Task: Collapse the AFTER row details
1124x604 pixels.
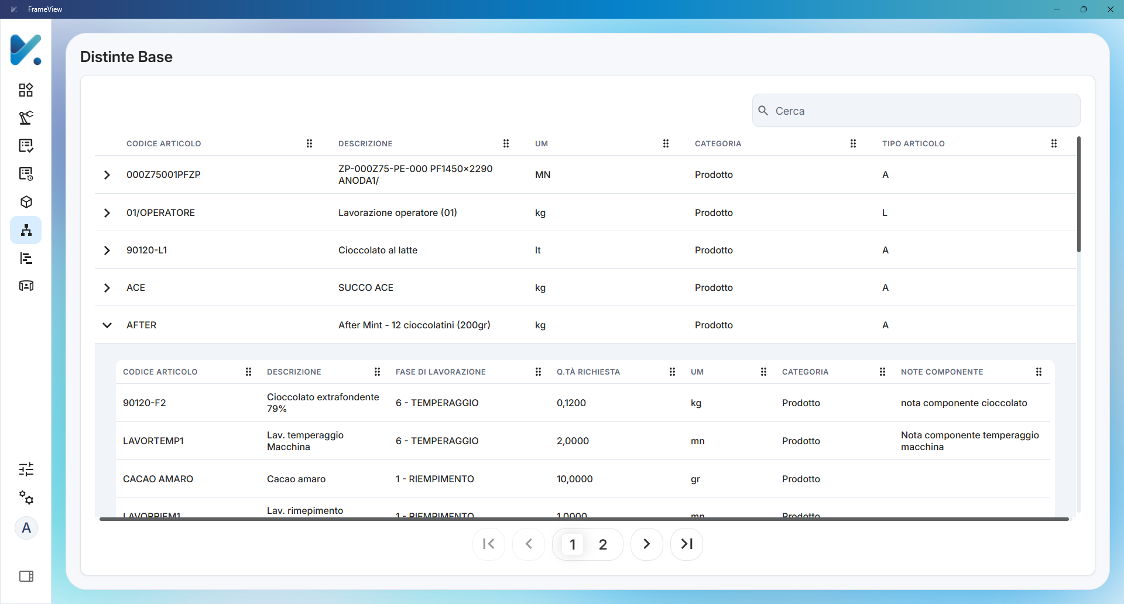Action: point(107,325)
